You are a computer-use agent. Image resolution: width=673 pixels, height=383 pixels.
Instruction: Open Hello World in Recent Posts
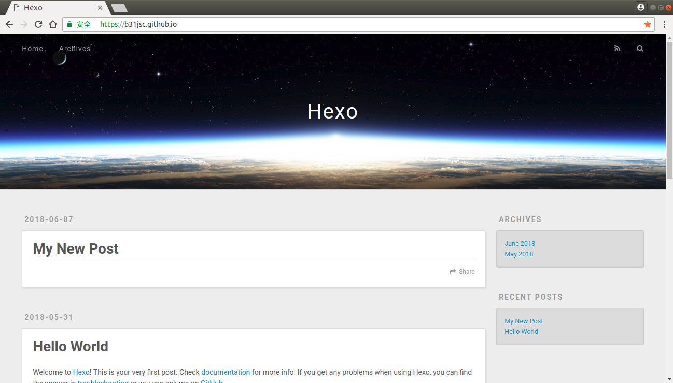pyautogui.click(x=521, y=332)
